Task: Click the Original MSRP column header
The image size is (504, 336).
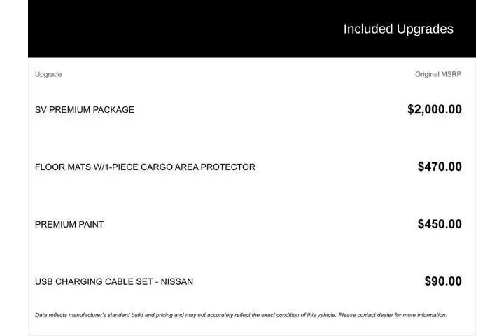Action: [438, 74]
